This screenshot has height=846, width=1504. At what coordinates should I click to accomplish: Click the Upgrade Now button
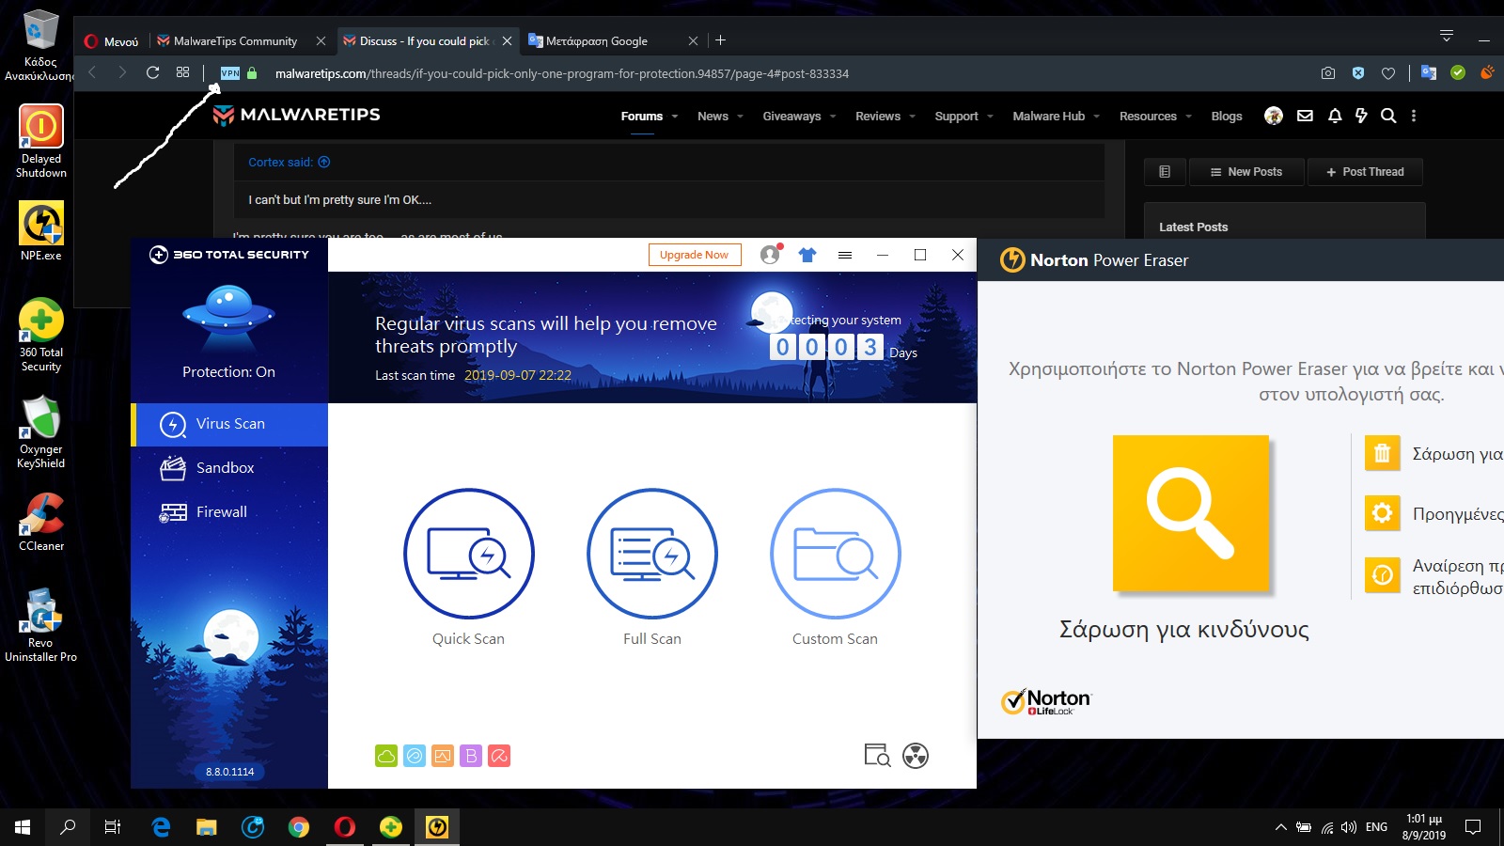pyautogui.click(x=695, y=255)
